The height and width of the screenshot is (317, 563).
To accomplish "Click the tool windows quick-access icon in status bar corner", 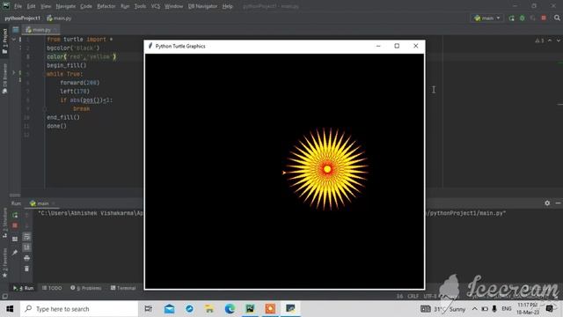I will point(4,296).
